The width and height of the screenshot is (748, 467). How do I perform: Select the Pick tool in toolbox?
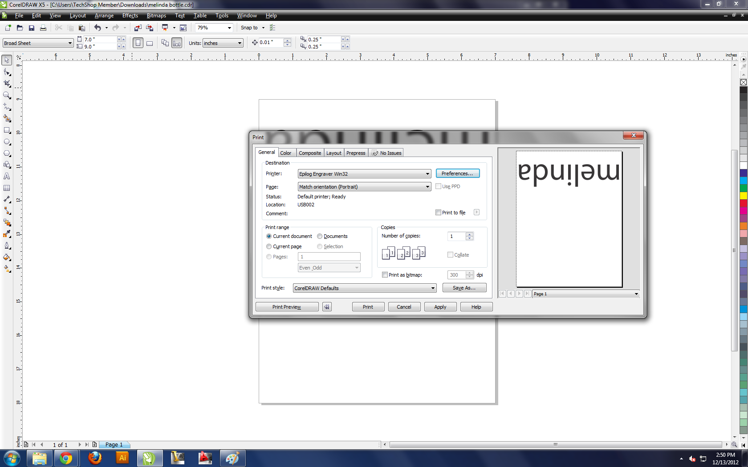pyautogui.click(x=7, y=60)
